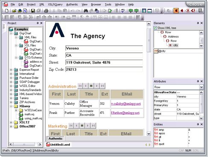Click the first green 101 toolbar icon
This screenshot has width=208, height=157.
click(x=131, y=11)
